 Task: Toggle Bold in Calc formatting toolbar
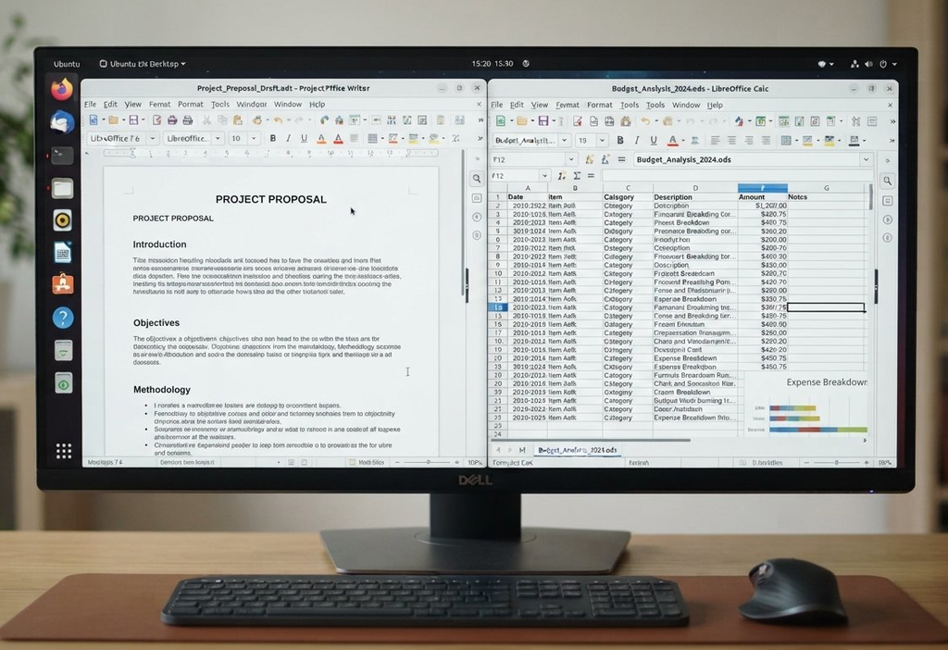pos(619,141)
